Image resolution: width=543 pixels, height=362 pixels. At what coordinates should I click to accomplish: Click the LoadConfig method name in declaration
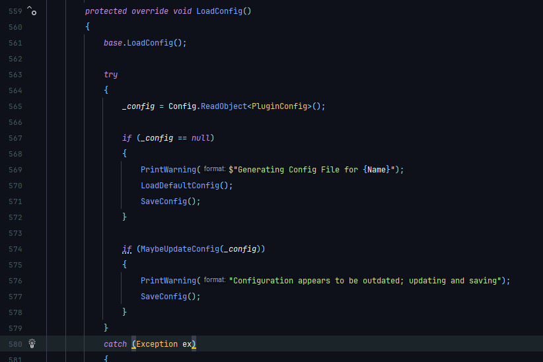(x=219, y=11)
